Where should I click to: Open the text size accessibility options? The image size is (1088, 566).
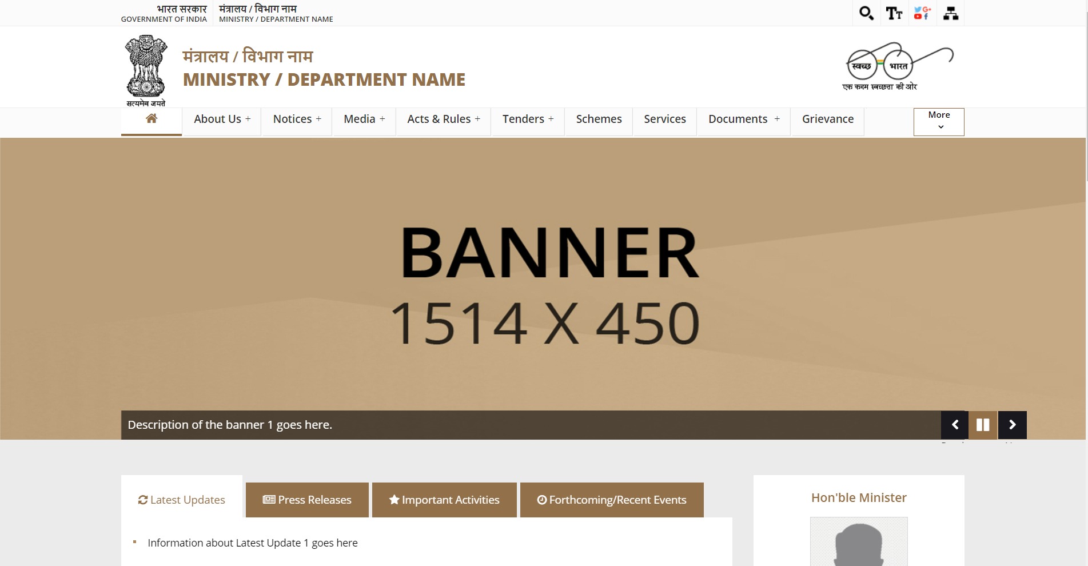(x=894, y=13)
